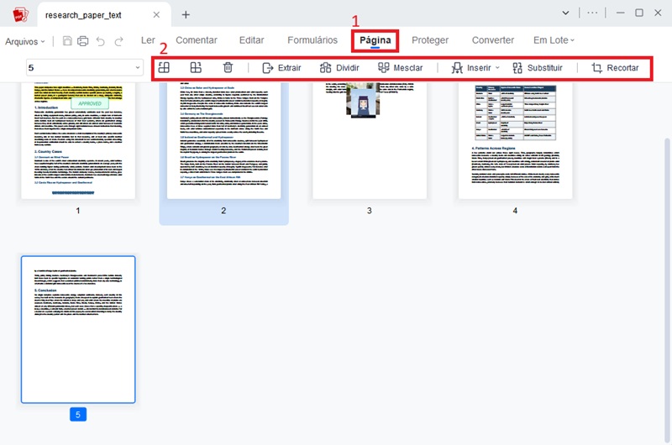Open a new tab with the plus button
Screen dimensions: 672x445
coord(186,15)
